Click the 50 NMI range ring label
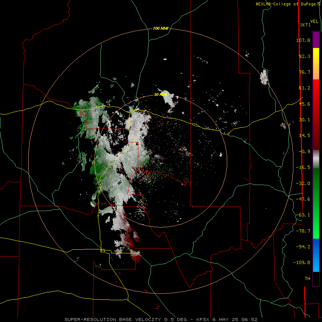The height and width of the screenshot is (322, 322). click(x=161, y=94)
